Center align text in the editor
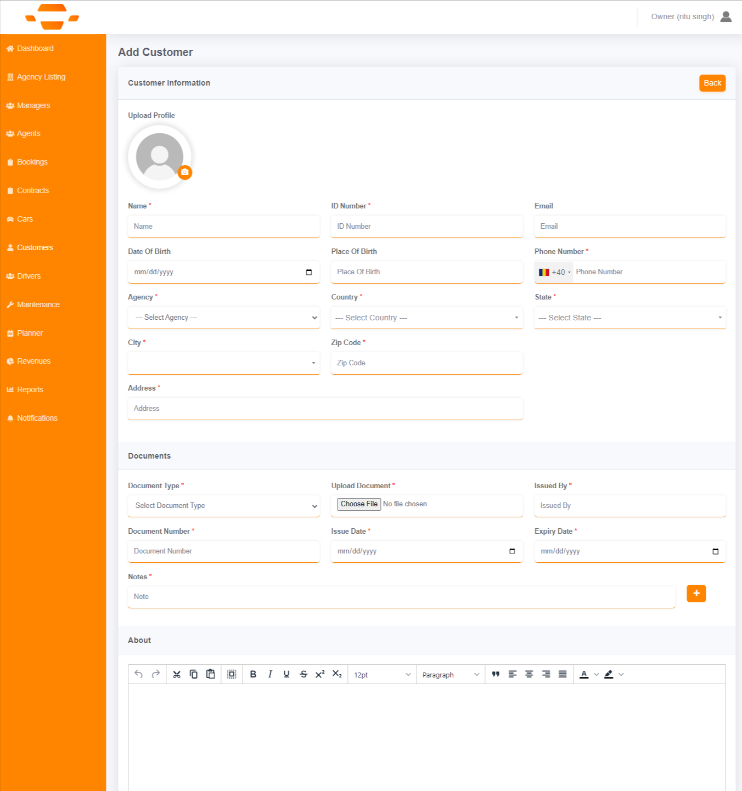 [x=529, y=674]
